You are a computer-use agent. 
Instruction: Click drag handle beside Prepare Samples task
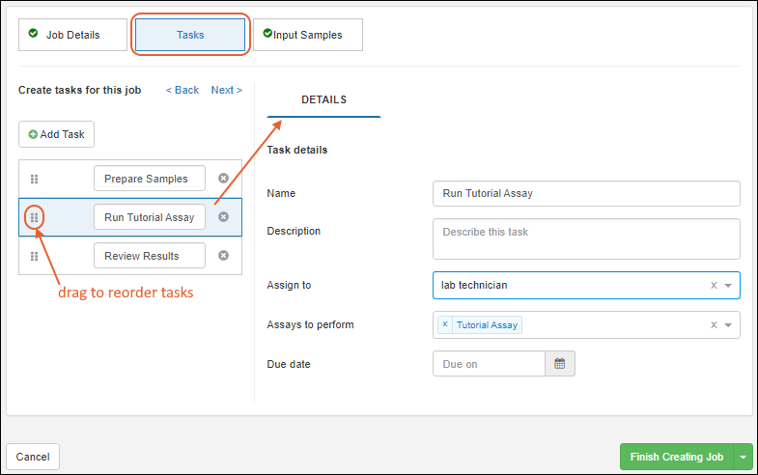(34, 179)
